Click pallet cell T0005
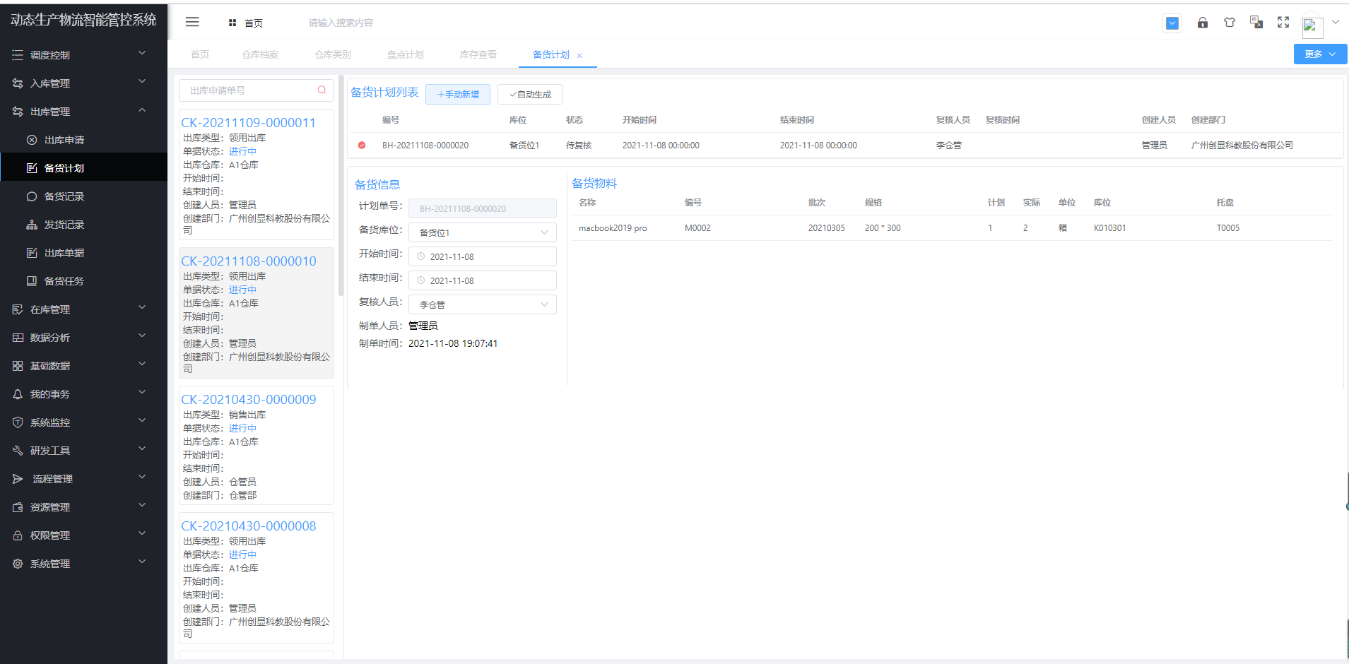Viewport: 1349px width, 664px height. 1228,228
